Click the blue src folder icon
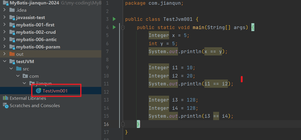Viewport: 301px width, 140px height. point(19,69)
